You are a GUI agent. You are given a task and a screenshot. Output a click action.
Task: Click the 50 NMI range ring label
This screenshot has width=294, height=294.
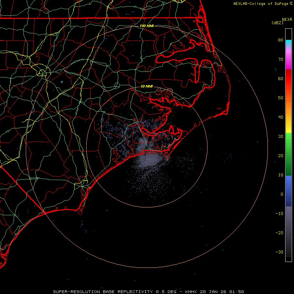point(147,86)
